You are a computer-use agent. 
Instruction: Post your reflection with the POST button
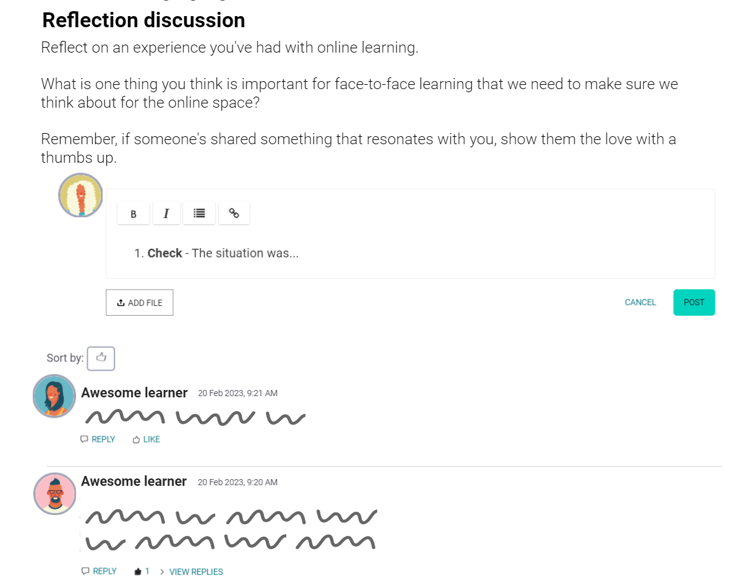694,302
